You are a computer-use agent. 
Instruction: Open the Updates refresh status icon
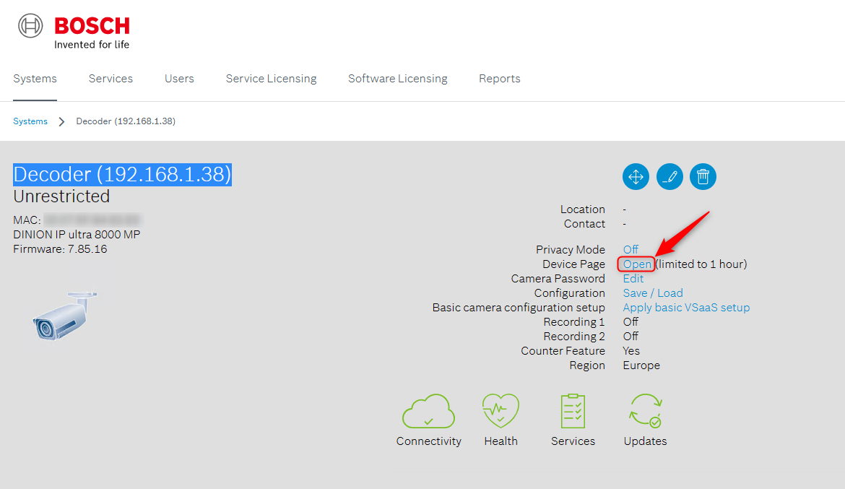click(645, 411)
